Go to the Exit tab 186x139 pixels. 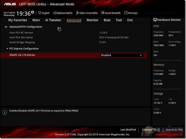130,20
